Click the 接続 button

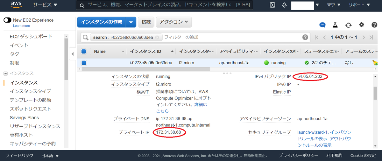click(146, 22)
